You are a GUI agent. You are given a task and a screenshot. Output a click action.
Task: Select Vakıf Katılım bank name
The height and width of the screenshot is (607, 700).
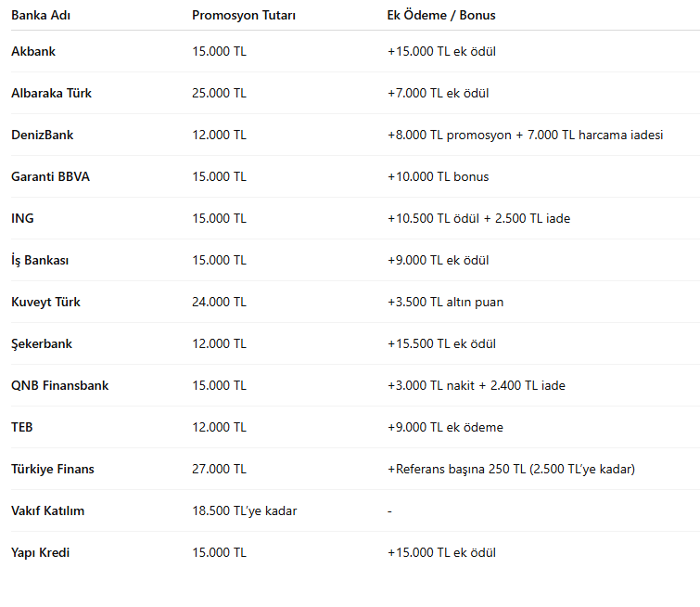point(47,510)
